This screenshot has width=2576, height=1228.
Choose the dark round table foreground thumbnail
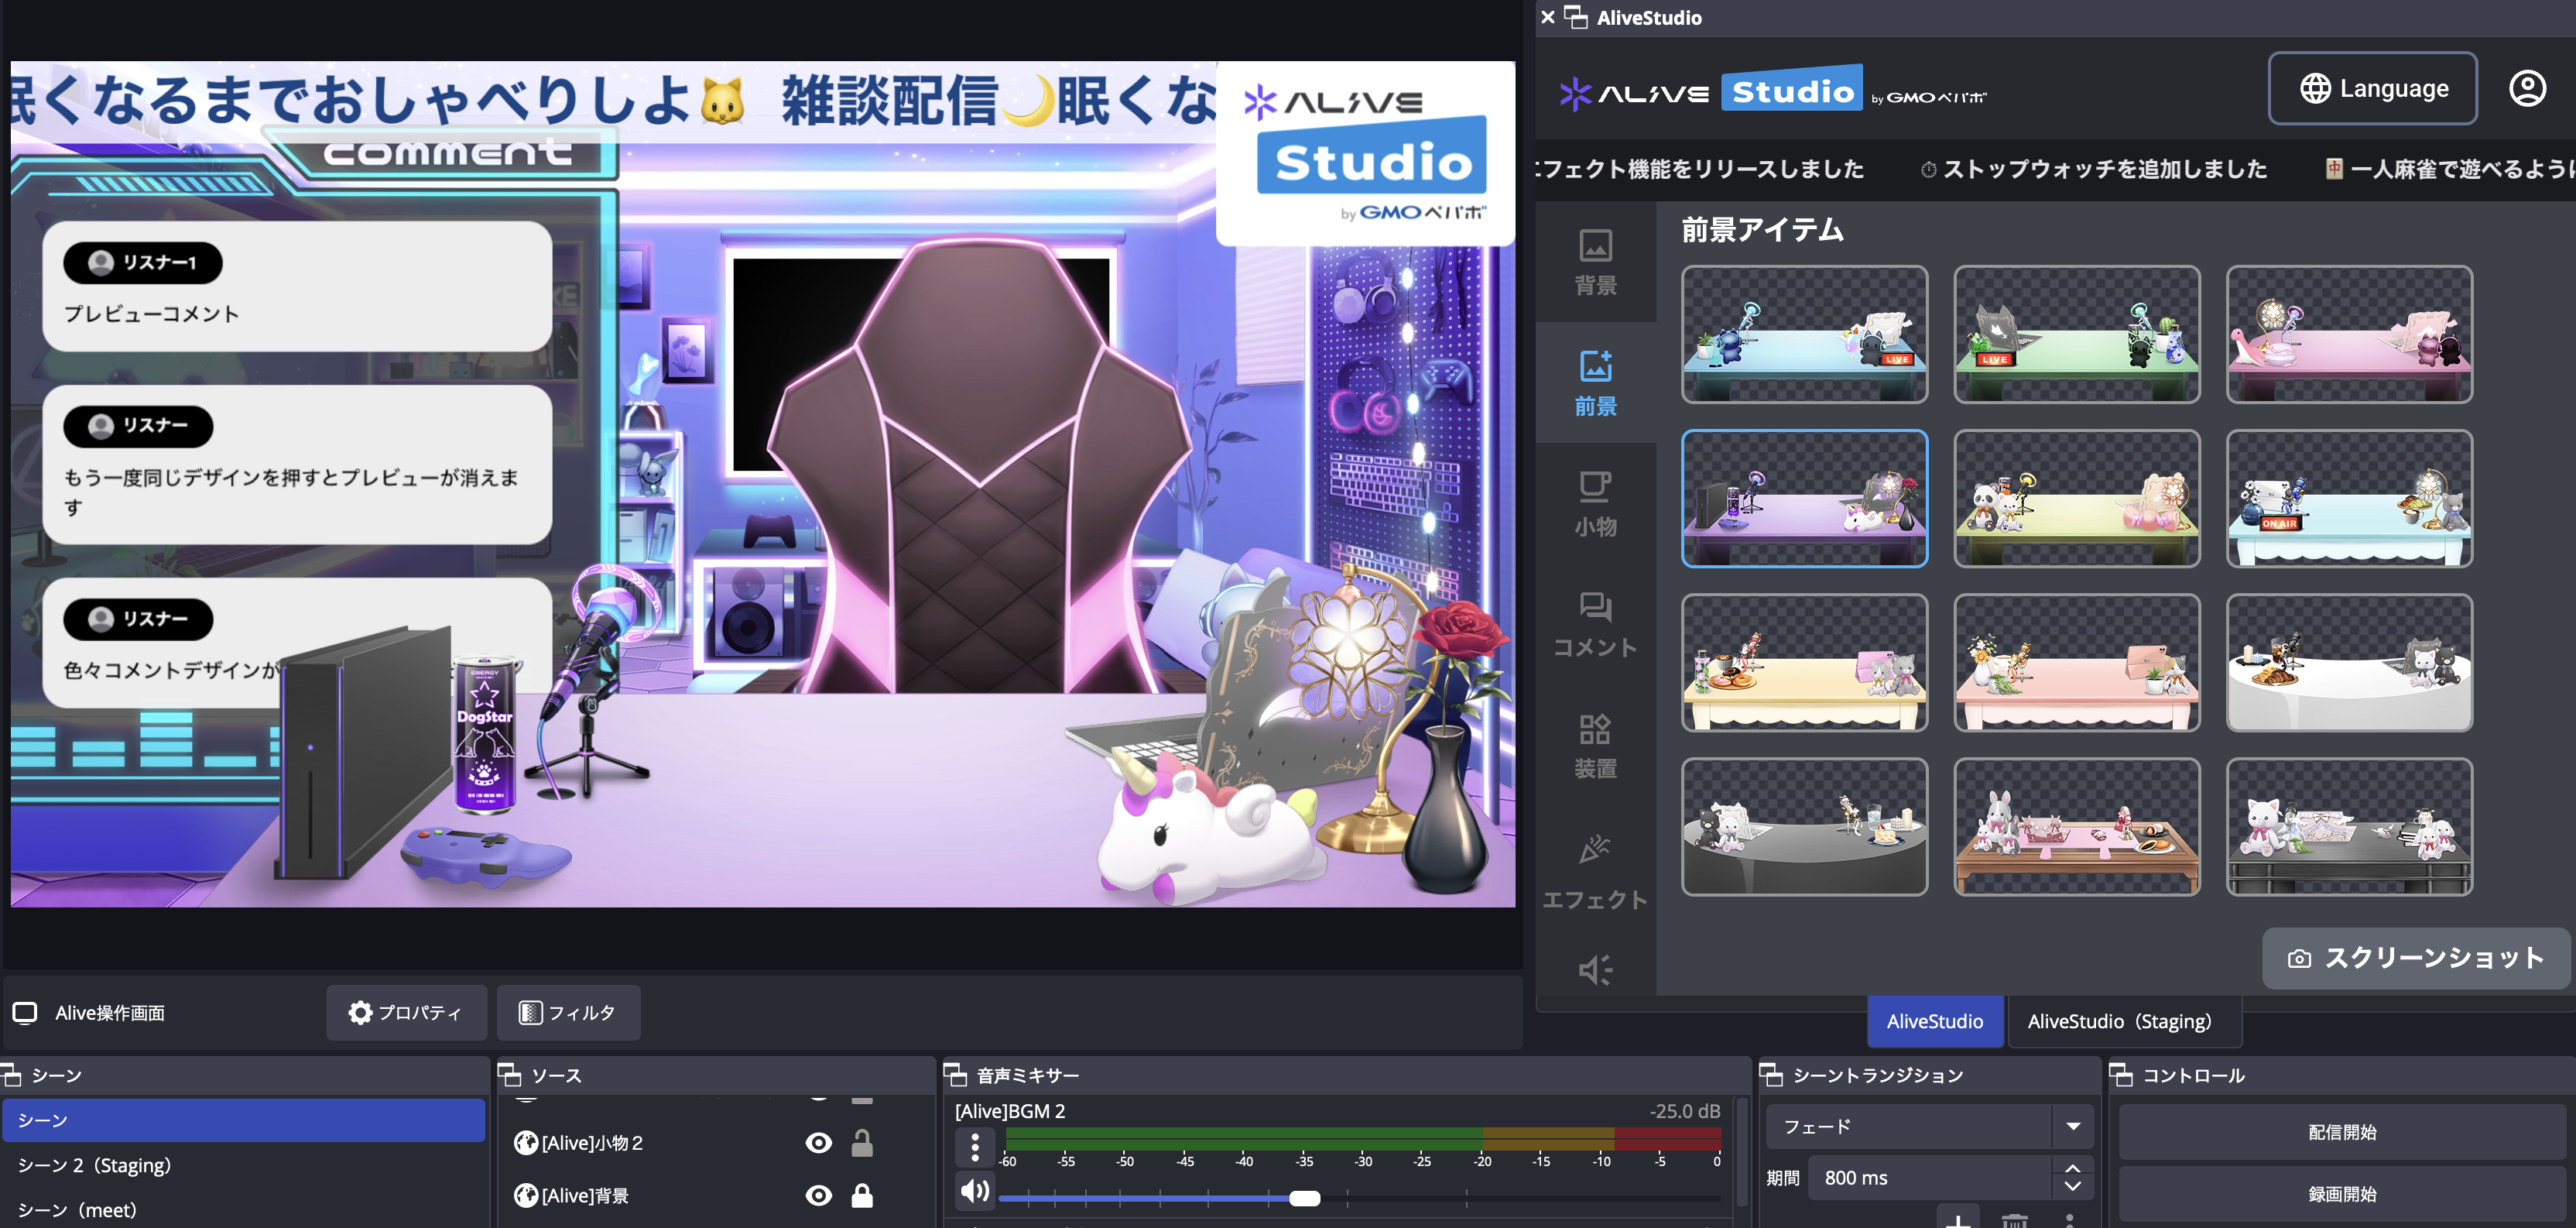tap(1804, 827)
